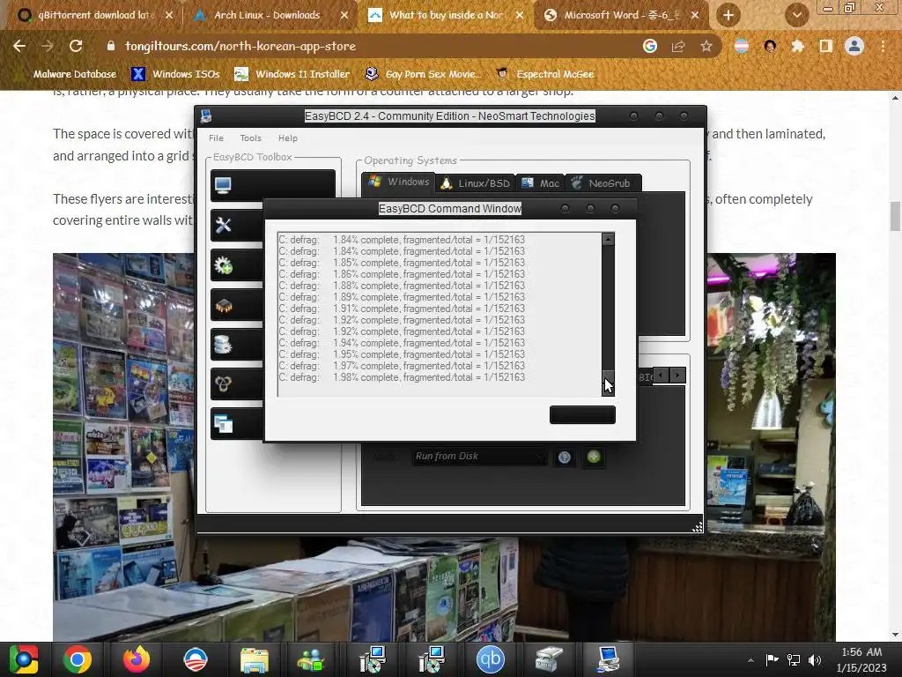Click the webpage vertical scrollbar thumb
Image resolution: width=902 pixels, height=677 pixels.
pos(896,216)
